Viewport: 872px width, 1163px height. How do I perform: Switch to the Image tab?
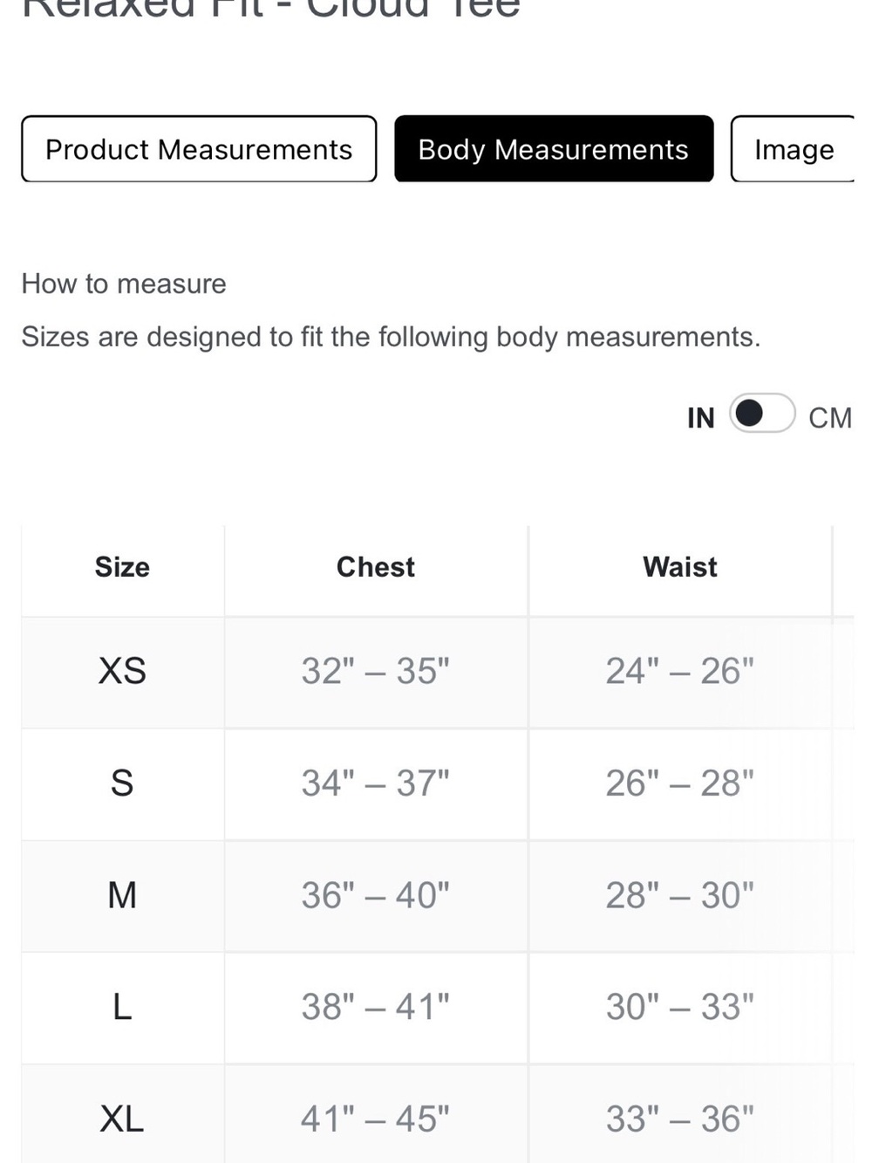[x=793, y=149]
